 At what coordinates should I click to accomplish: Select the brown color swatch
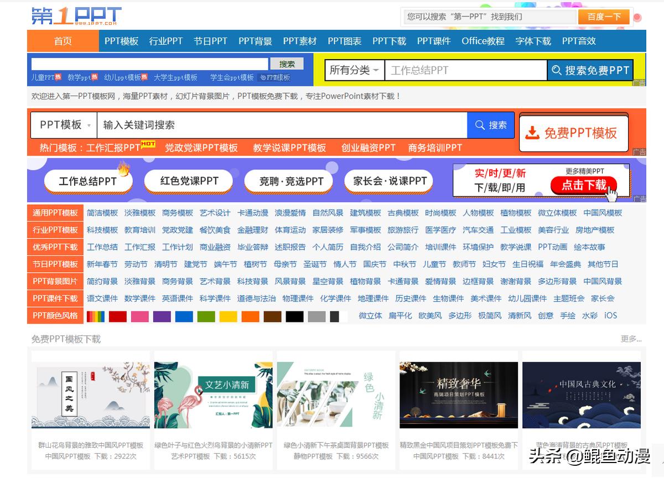click(273, 316)
